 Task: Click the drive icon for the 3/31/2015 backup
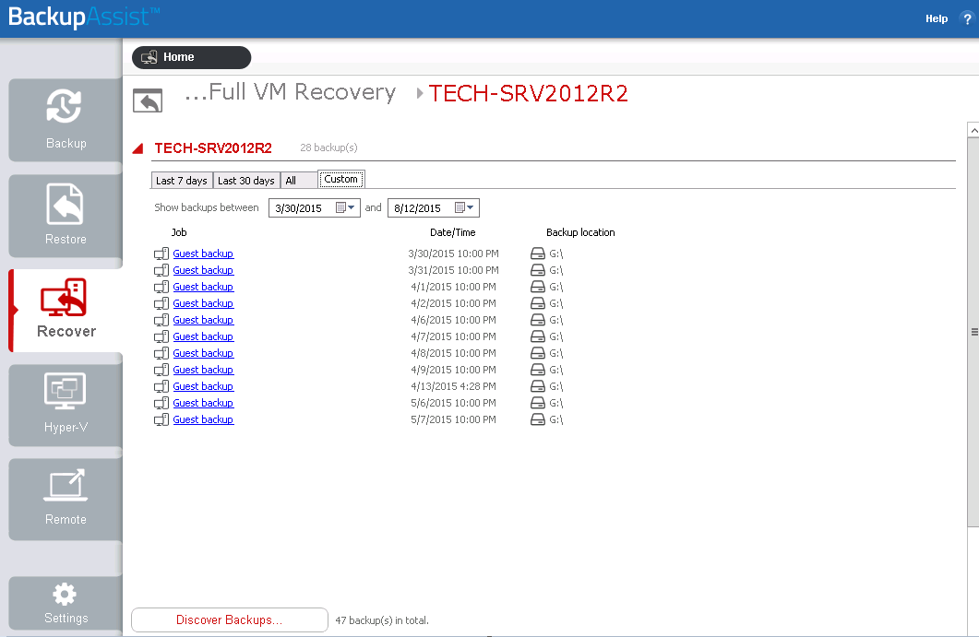pos(538,270)
